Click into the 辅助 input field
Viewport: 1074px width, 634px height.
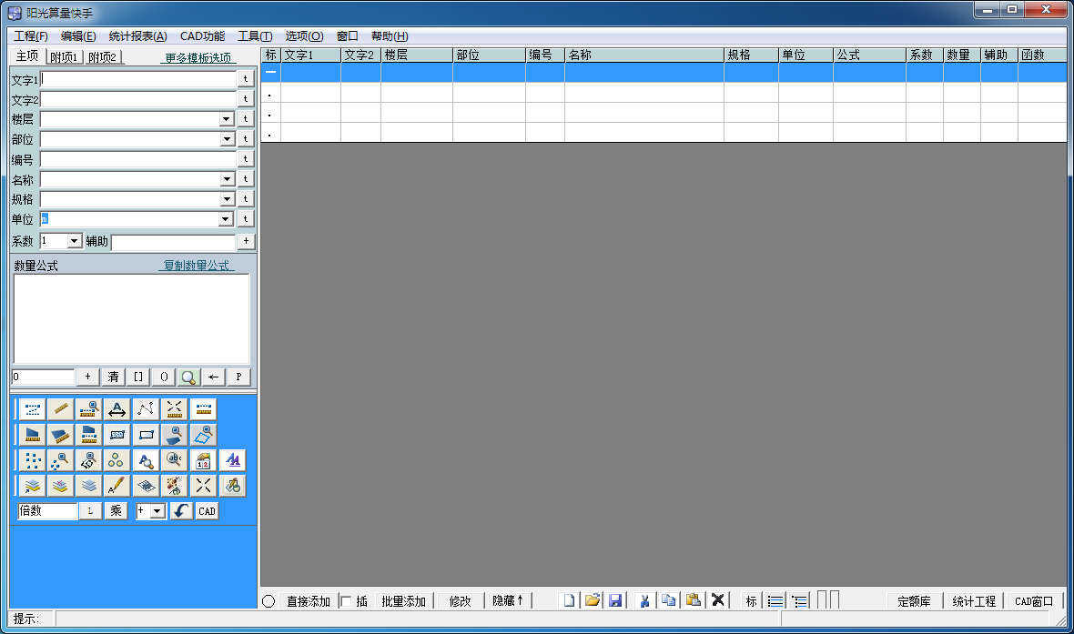[x=173, y=242]
